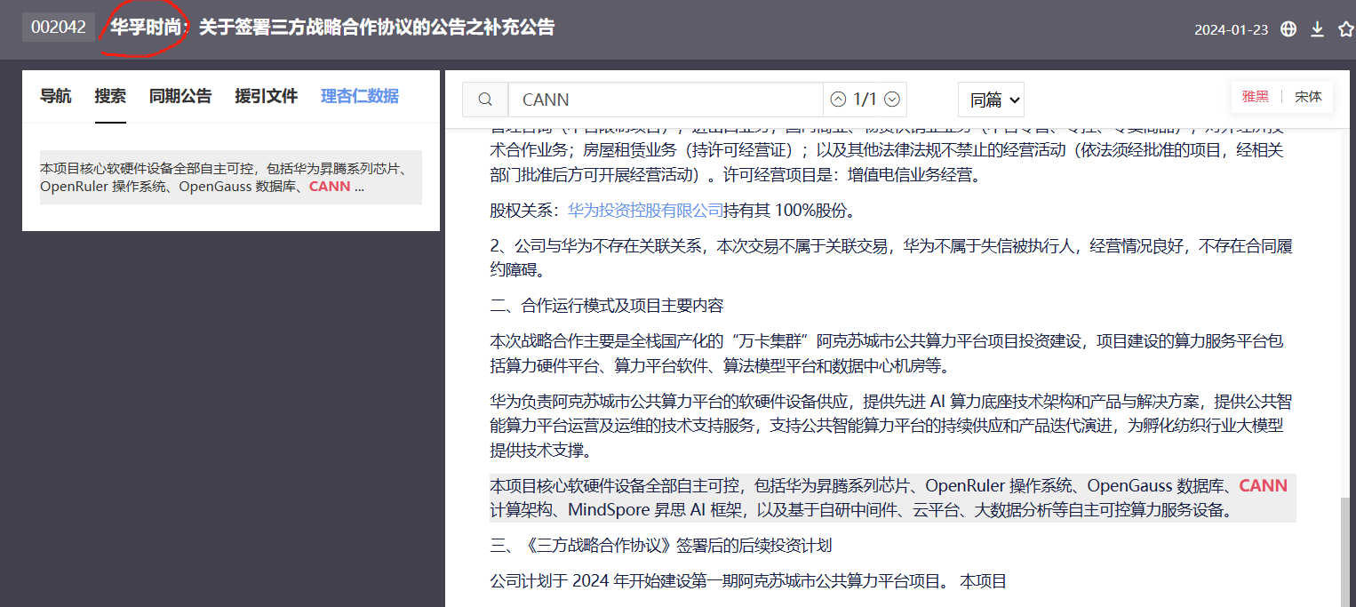Click heading 二、合作运行模式及项目主要内容
This screenshot has height=607, width=1356.
[607, 306]
